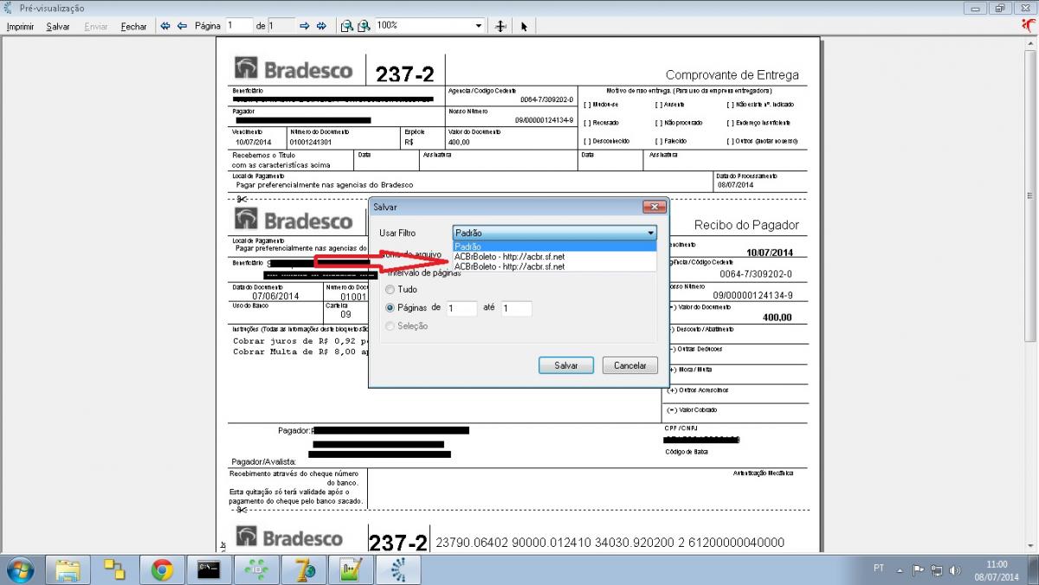Click the barcode line starting '23790.06402'
Viewport: 1039px width, 585px height.
[610, 543]
